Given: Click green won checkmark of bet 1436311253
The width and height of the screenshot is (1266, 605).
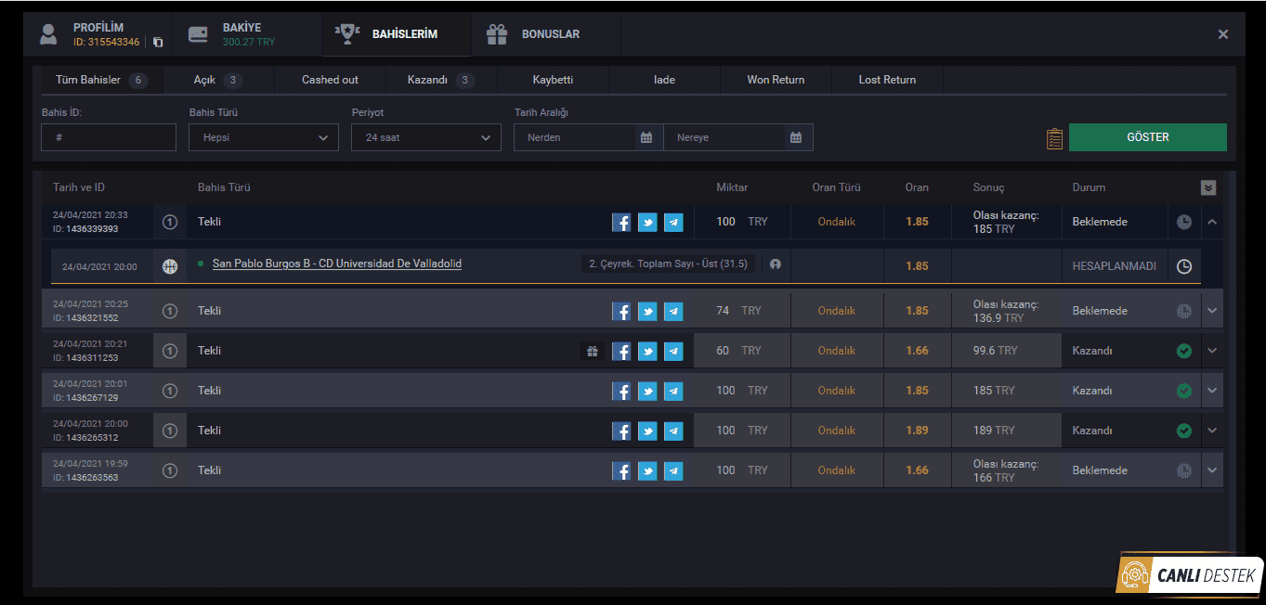Looking at the screenshot, I should 1184,351.
